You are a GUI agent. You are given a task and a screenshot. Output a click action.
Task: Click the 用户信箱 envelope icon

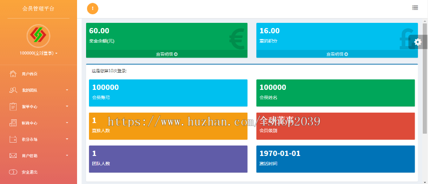tap(13, 155)
